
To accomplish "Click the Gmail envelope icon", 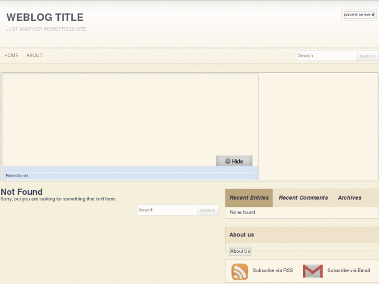I will [x=312, y=271].
